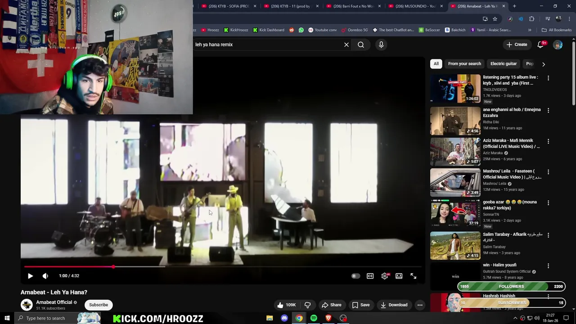This screenshot has height=324, width=576.
Task: Open All Bookmarks folder
Action: click(x=557, y=30)
